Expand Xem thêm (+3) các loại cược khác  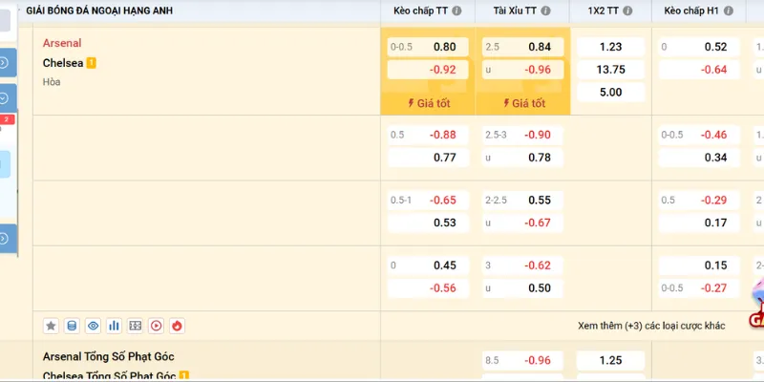651,326
